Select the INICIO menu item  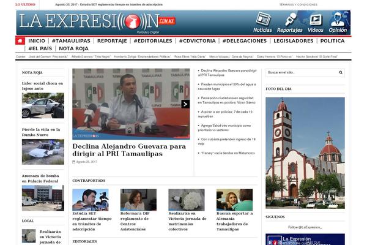(x=37, y=41)
